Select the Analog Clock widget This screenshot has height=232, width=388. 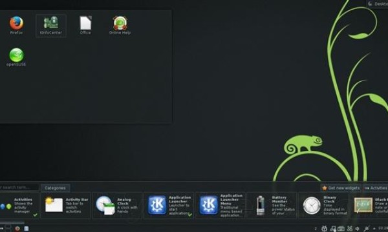[x=117, y=206]
